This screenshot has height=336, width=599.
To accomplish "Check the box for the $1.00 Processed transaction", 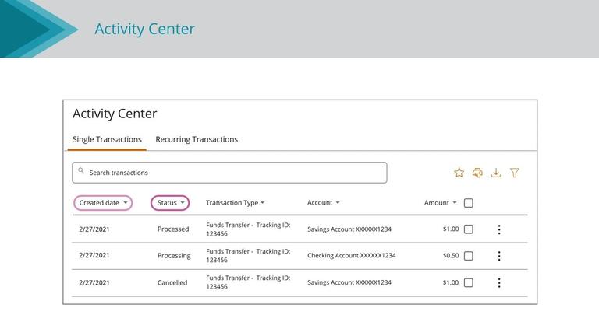I will 468,229.
